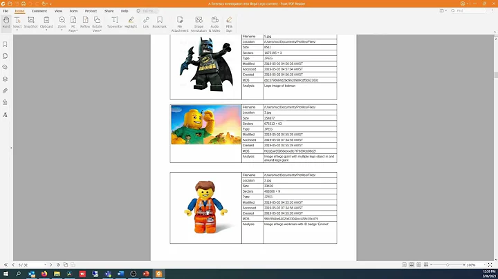The image size is (498, 279).
Task: Open Fill & Sign
Action: (x=229, y=24)
